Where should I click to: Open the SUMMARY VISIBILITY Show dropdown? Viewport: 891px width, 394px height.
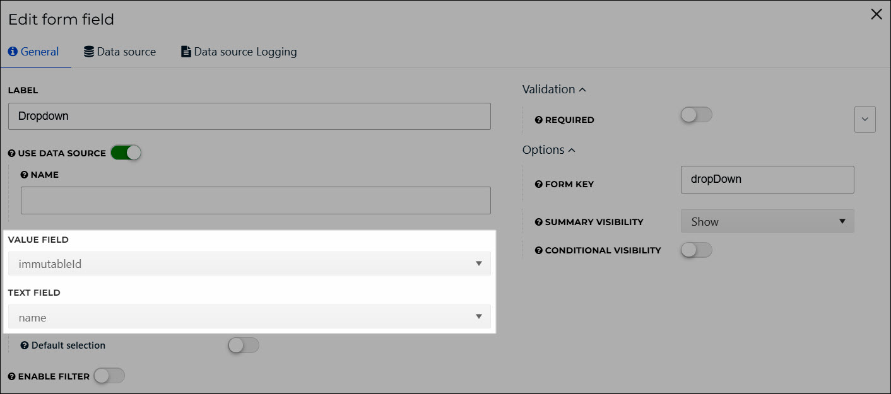767,221
